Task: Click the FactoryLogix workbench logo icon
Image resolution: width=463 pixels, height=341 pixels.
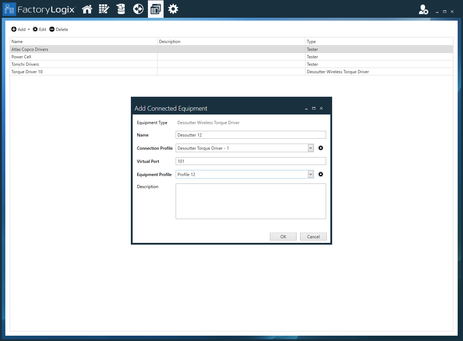Action: [10, 9]
